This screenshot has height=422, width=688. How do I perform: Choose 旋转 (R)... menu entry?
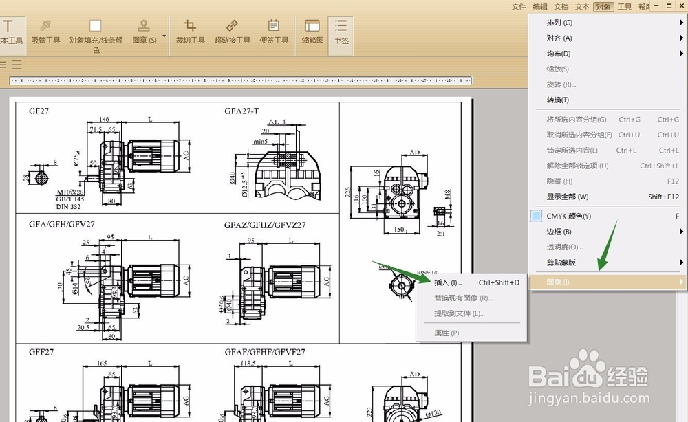coord(608,84)
